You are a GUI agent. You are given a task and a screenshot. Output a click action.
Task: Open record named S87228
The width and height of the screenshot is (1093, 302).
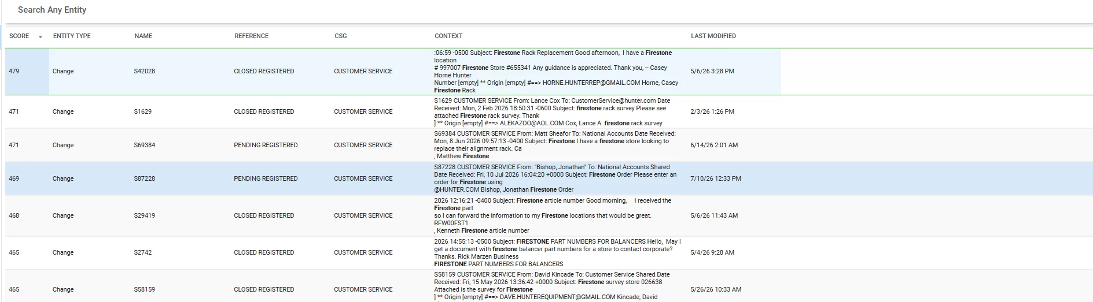[x=145, y=178]
